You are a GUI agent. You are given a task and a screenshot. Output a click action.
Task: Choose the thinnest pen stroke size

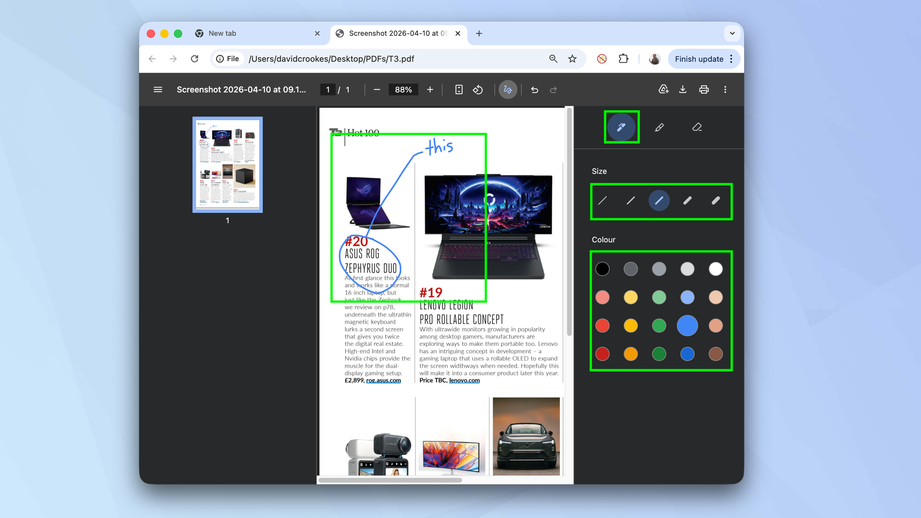point(602,201)
